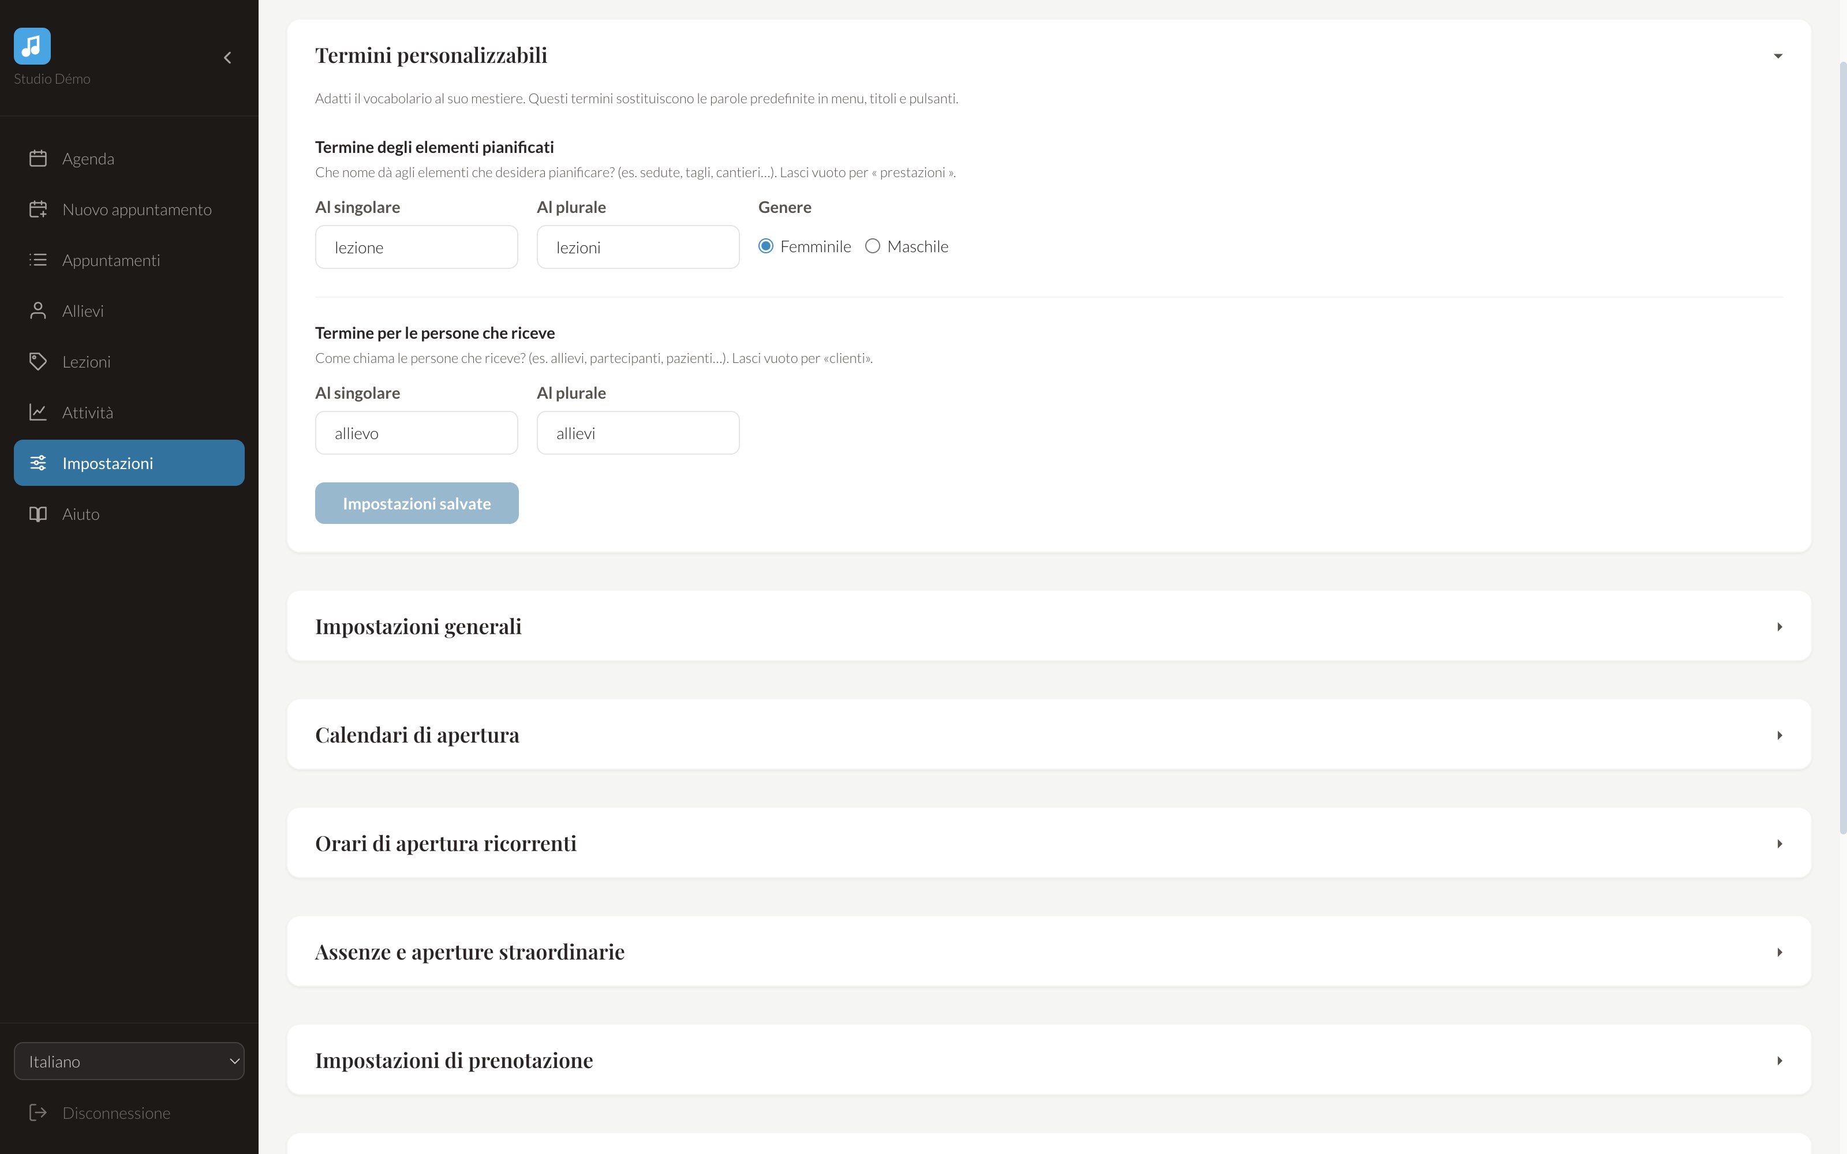This screenshot has width=1847, height=1154.
Task: Collapse the sidebar with the chevron arrow
Action: point(227,58)
